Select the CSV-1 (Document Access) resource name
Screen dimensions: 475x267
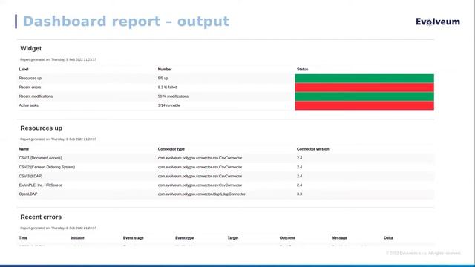[40, 158]
